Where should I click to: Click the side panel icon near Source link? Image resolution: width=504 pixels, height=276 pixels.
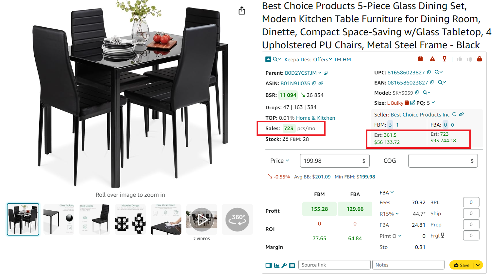268,265
